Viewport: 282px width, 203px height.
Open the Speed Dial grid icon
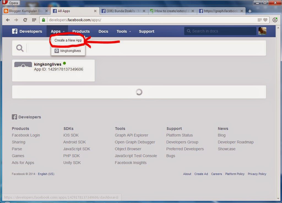pos(34,20)
